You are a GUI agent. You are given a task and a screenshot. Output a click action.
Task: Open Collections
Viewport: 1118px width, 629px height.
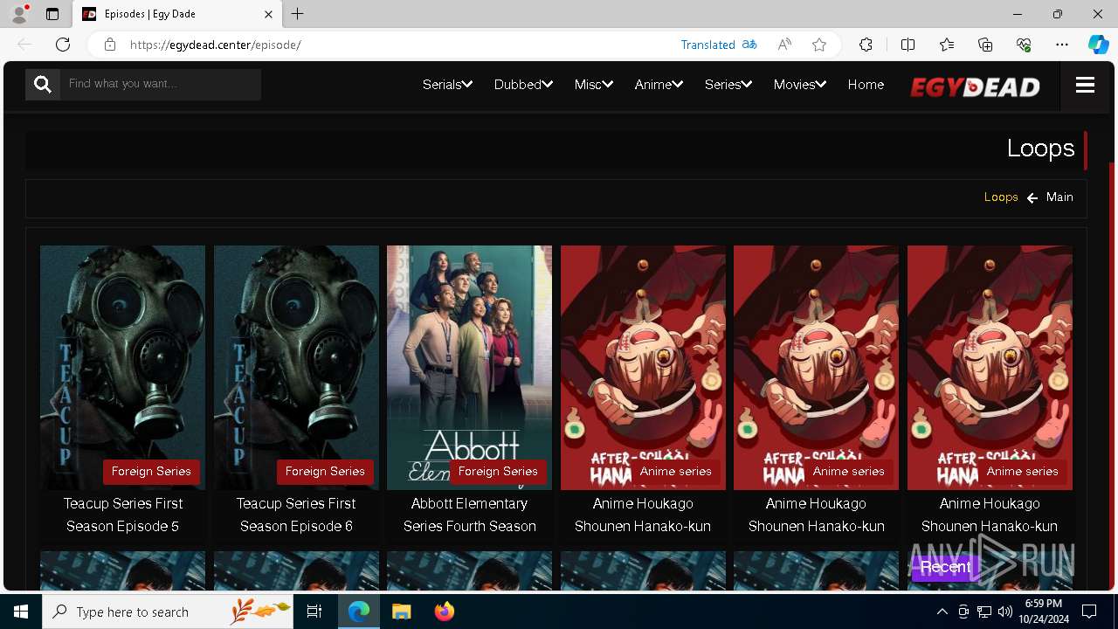(985, 45)
